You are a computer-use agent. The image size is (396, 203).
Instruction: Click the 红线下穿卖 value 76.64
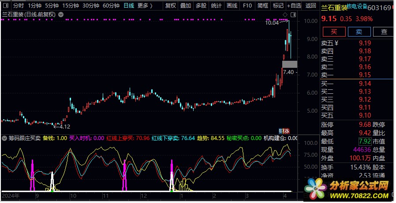(188, 138)
